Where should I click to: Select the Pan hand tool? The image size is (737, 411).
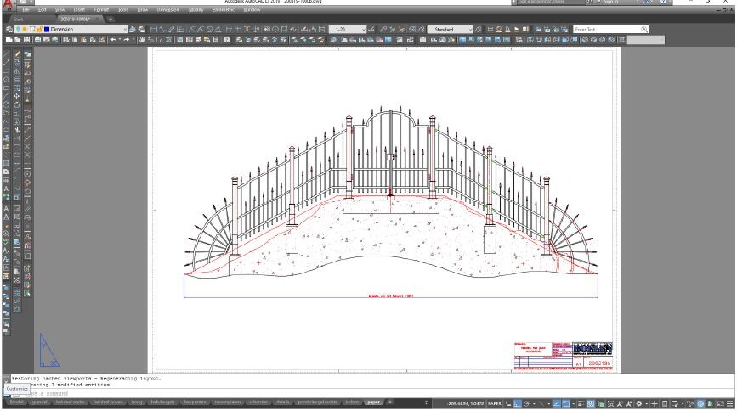click(142, 40)
